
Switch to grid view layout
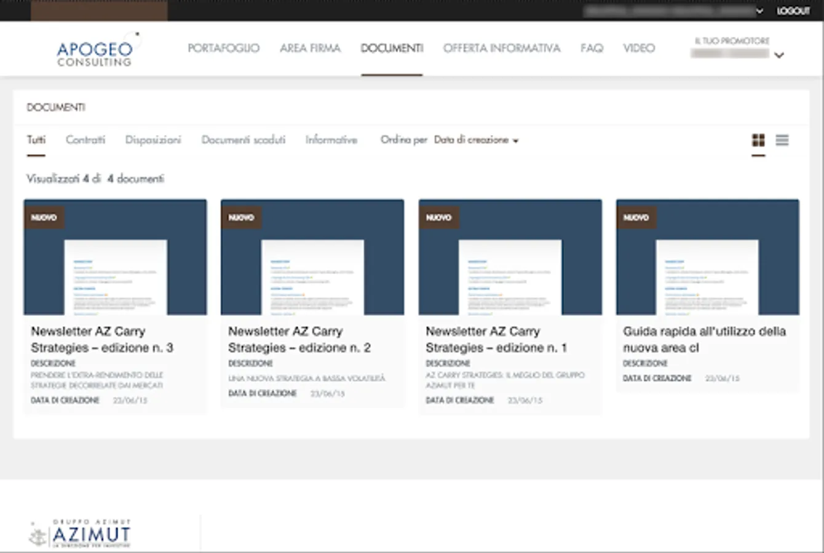(x=758, y=141)
